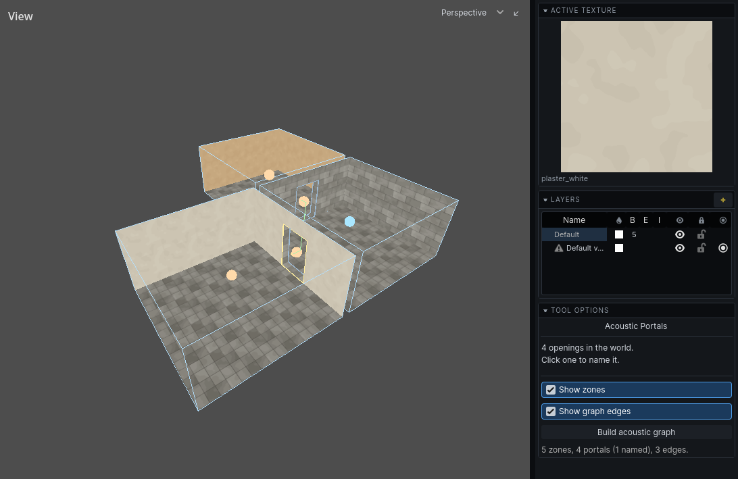Select the blue zone marker sphere
This screenshot has height=479, width=738.
[349, 222]
